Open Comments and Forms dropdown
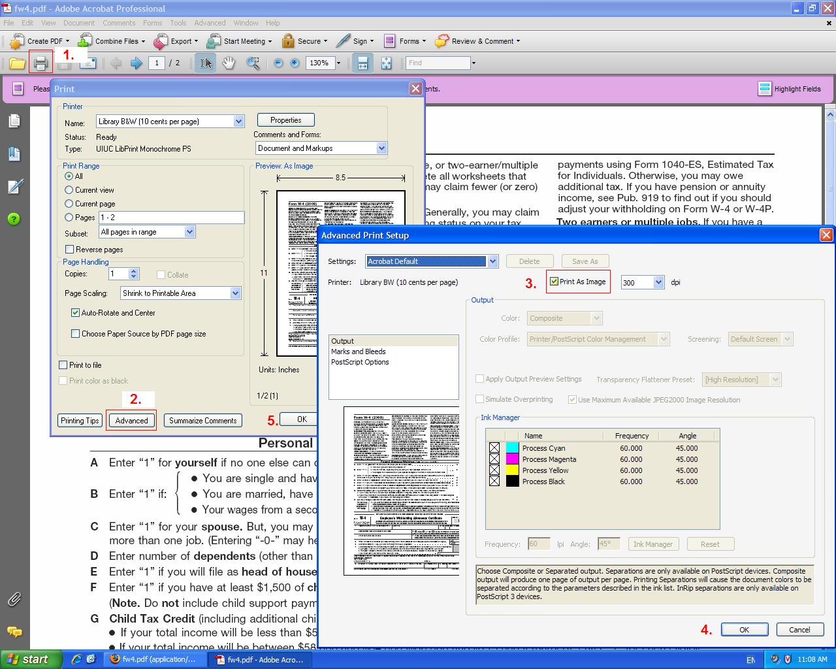 [381, 148]
